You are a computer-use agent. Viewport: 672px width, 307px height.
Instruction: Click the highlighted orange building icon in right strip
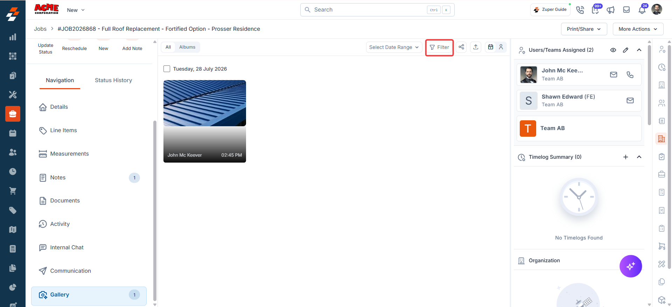pos(661,139)
